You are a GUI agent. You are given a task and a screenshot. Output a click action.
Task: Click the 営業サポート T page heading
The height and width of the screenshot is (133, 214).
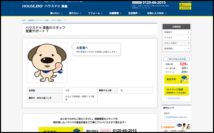37,31
